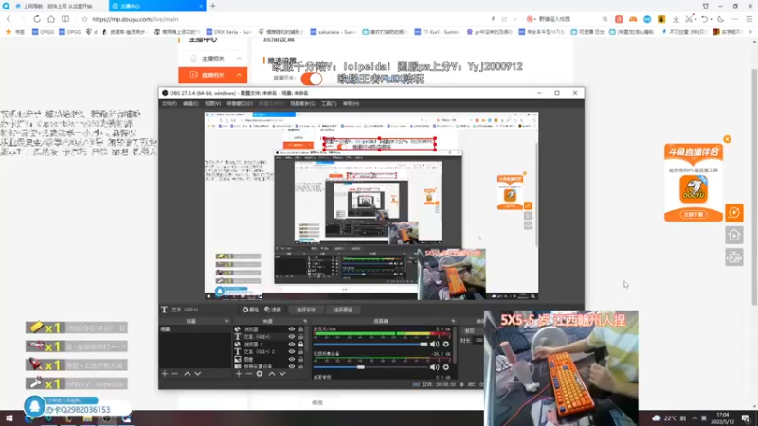Toggle visibility eye of 文本 (GDI+) 2 source
Viewport: 758px width, 426px height.
[x=292, y=351]
